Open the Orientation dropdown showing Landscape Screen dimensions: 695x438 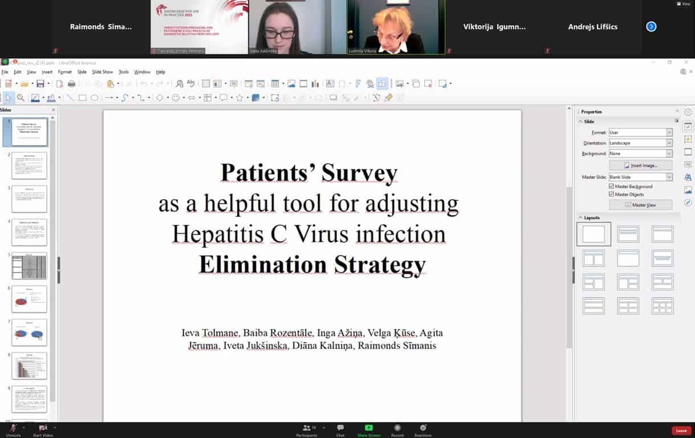point(641,143)
